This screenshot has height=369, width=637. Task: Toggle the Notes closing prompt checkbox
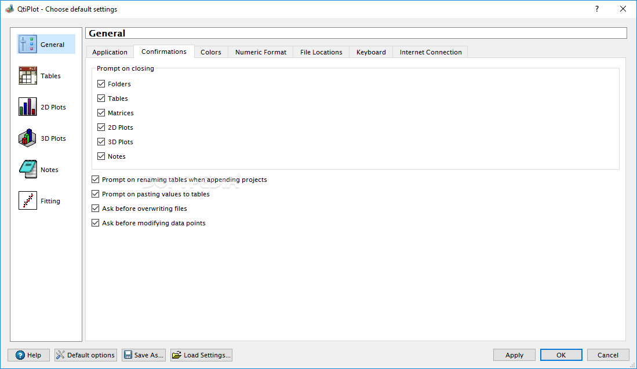pyautogui.click(x=101, y=156)
